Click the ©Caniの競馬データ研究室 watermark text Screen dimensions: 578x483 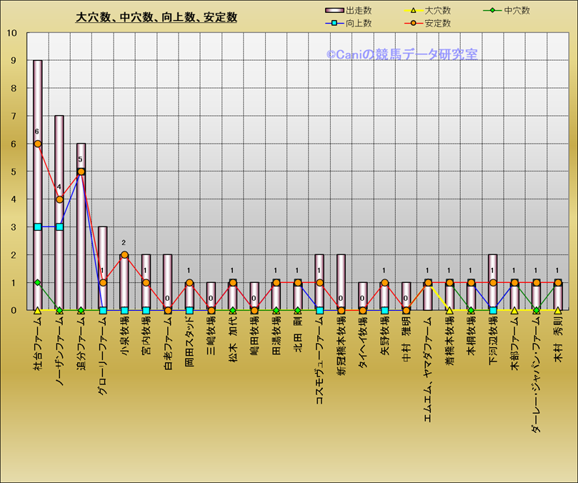pyautogui.click(x=402, y=54)
